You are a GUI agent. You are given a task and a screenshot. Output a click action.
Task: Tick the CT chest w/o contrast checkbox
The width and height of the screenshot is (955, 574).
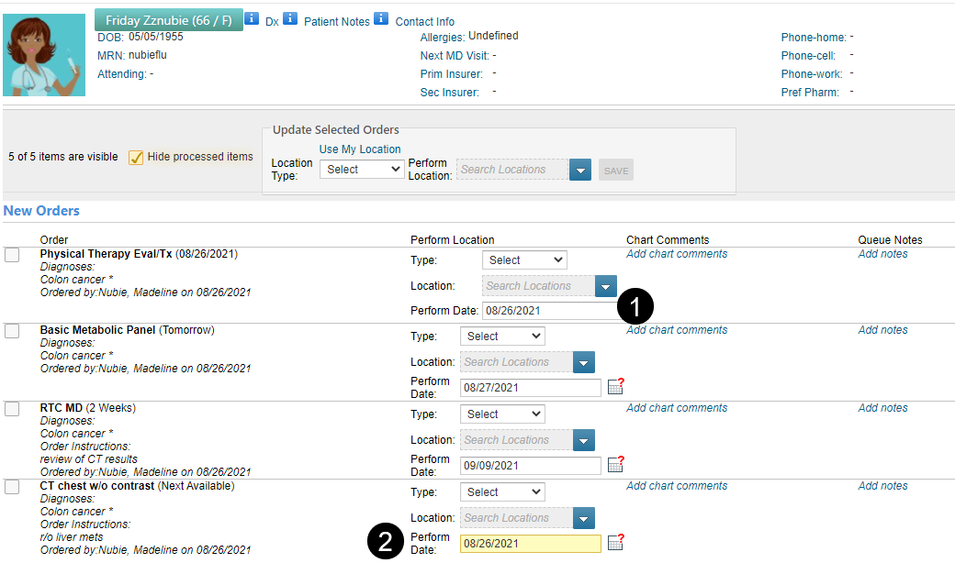(x=12, y=487)
